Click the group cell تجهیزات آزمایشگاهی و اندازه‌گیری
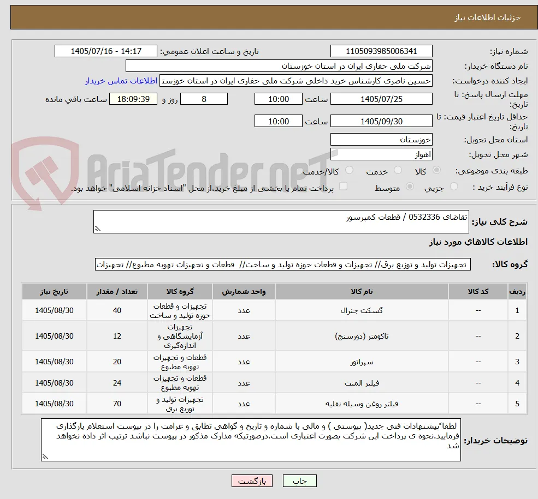538x499 pixels. click(x=180, y=336)
